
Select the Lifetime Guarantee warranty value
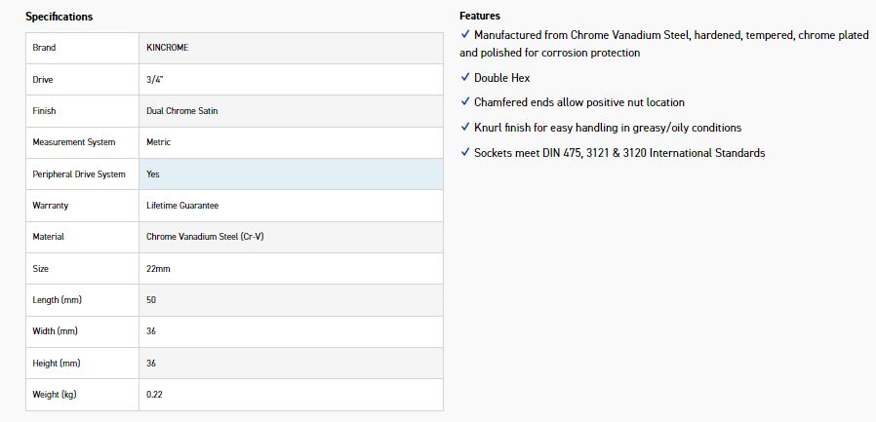pos(182,206)
